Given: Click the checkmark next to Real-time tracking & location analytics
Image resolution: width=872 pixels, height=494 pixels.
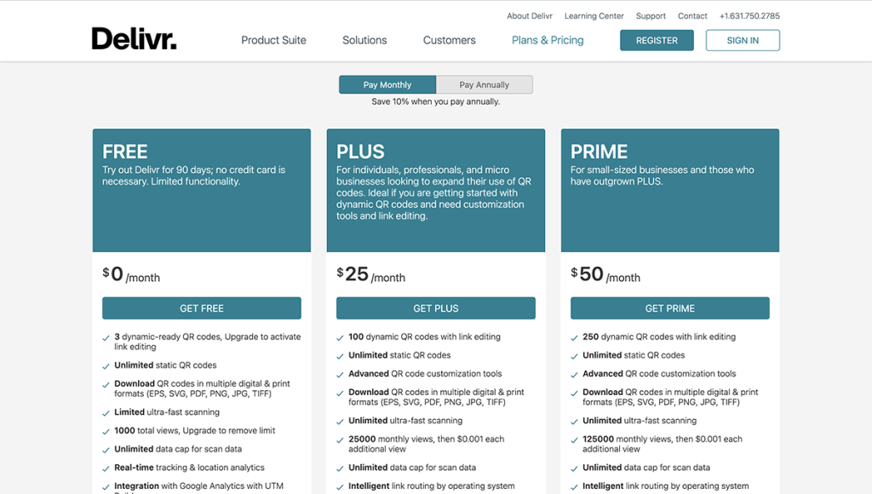Looking at the screenshot, I should [106, 468].
